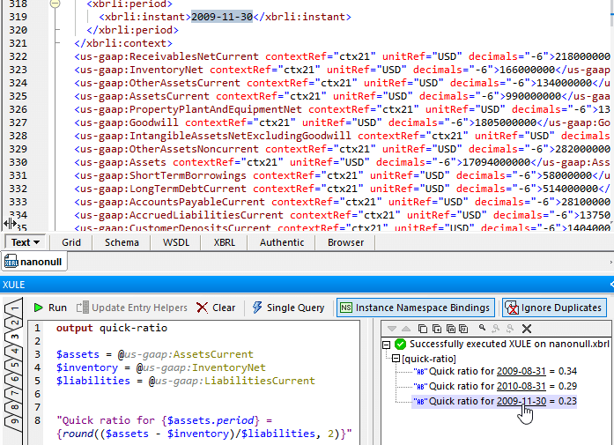Clear the XULE results
614x445 pixels.
[x=215, y=308]
